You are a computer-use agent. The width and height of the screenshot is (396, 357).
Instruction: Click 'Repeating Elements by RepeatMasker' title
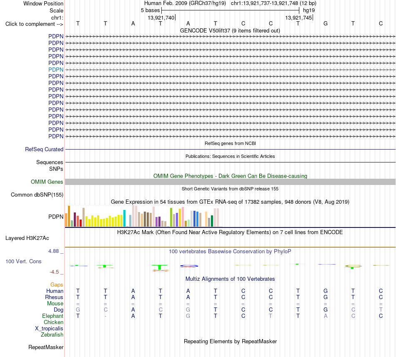pos(231,341)
